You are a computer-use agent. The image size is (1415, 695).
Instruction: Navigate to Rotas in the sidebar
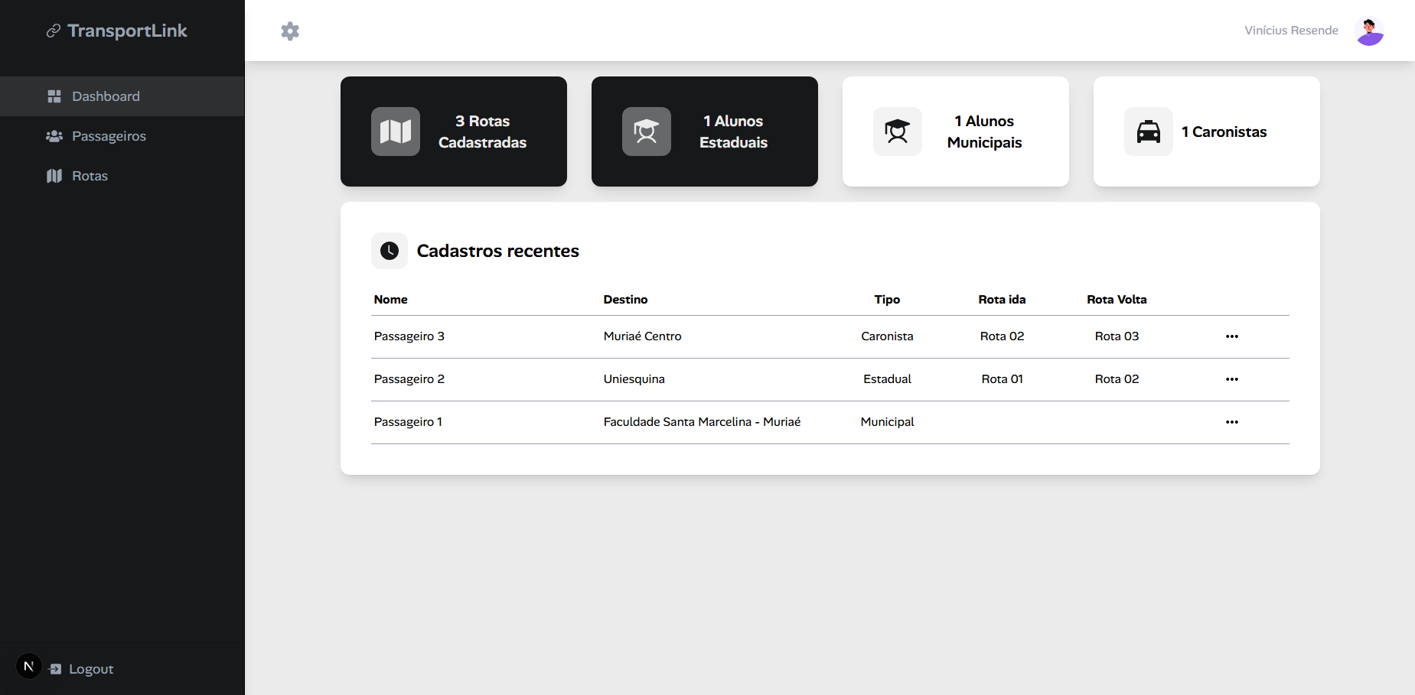[90, 176]
